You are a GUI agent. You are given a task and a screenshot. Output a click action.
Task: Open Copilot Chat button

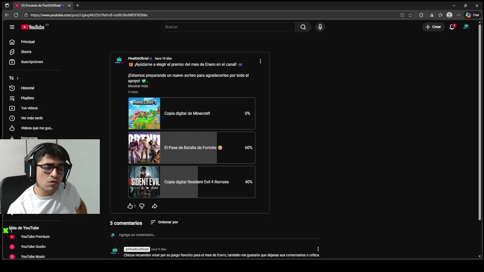472,15
